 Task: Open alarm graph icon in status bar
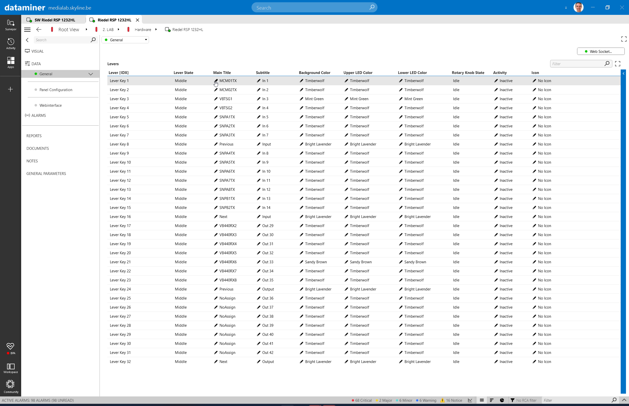[x=470, y=400]
